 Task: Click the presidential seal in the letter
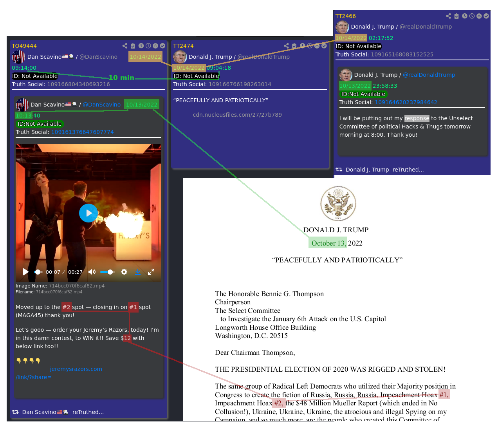pyautogui.click(x=338, y=204)
